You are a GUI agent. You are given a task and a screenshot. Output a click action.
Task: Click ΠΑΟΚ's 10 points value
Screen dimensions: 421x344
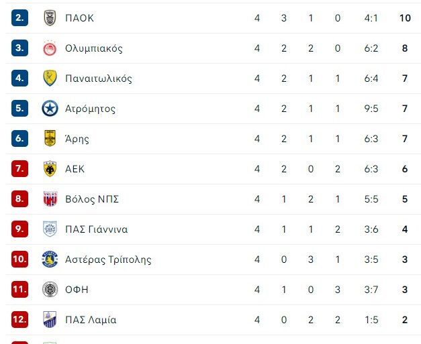click(x=404, y=18)
